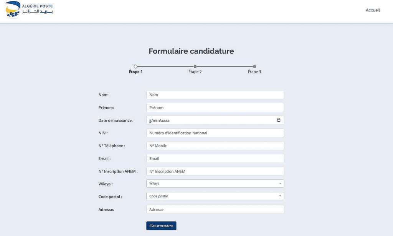Go to Accueil in top navigation
This screenshot has width=393, height=236.
tap(373, 10)
